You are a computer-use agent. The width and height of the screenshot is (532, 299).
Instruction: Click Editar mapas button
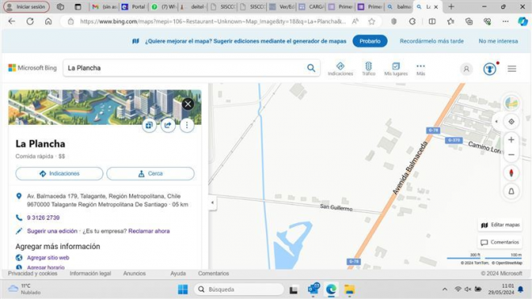[x=501, y=225]
